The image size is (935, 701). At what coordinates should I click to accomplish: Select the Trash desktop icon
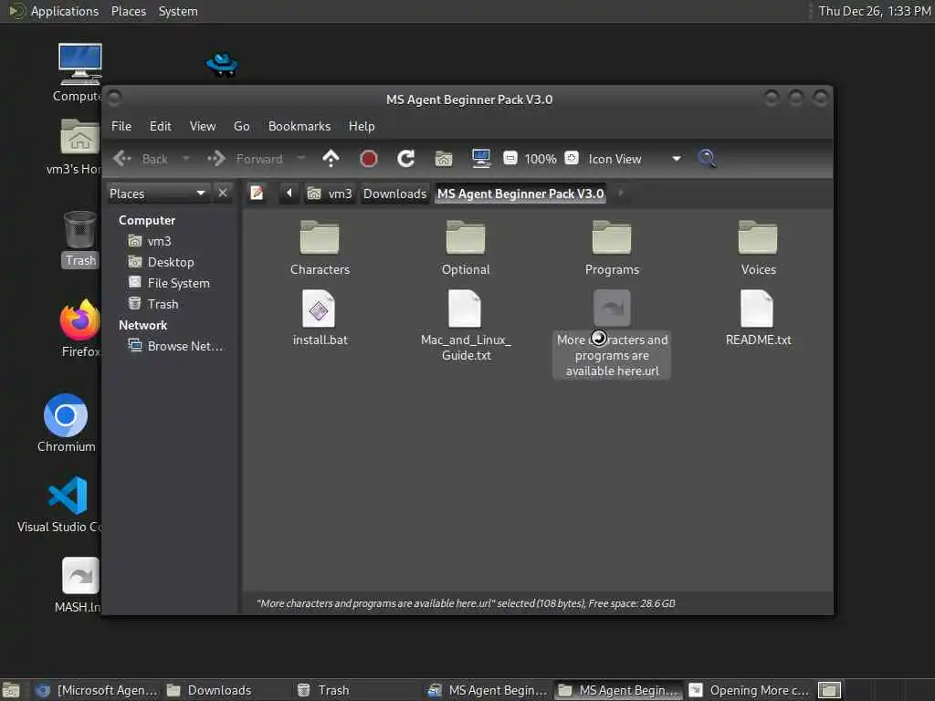(x=80, y=239)
